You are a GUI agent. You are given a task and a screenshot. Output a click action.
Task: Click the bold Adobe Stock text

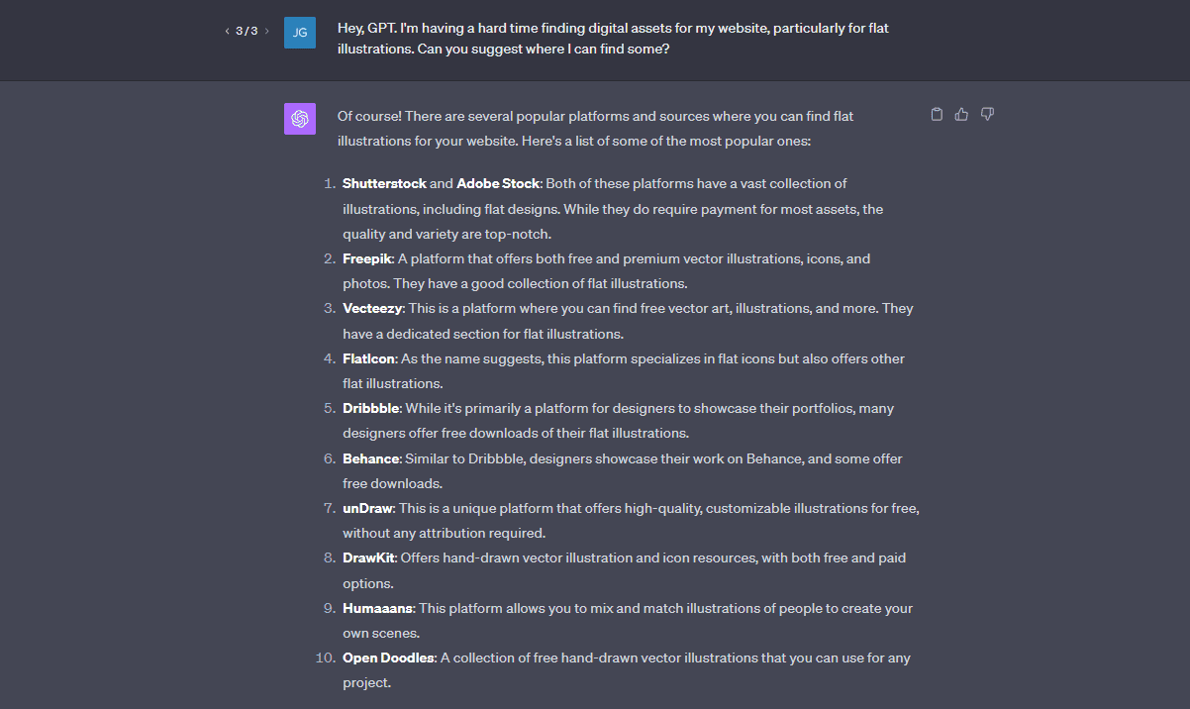click(x=498, y=183)
